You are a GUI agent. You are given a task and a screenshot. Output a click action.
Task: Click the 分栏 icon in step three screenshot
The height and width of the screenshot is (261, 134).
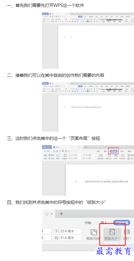coord(116,155)
